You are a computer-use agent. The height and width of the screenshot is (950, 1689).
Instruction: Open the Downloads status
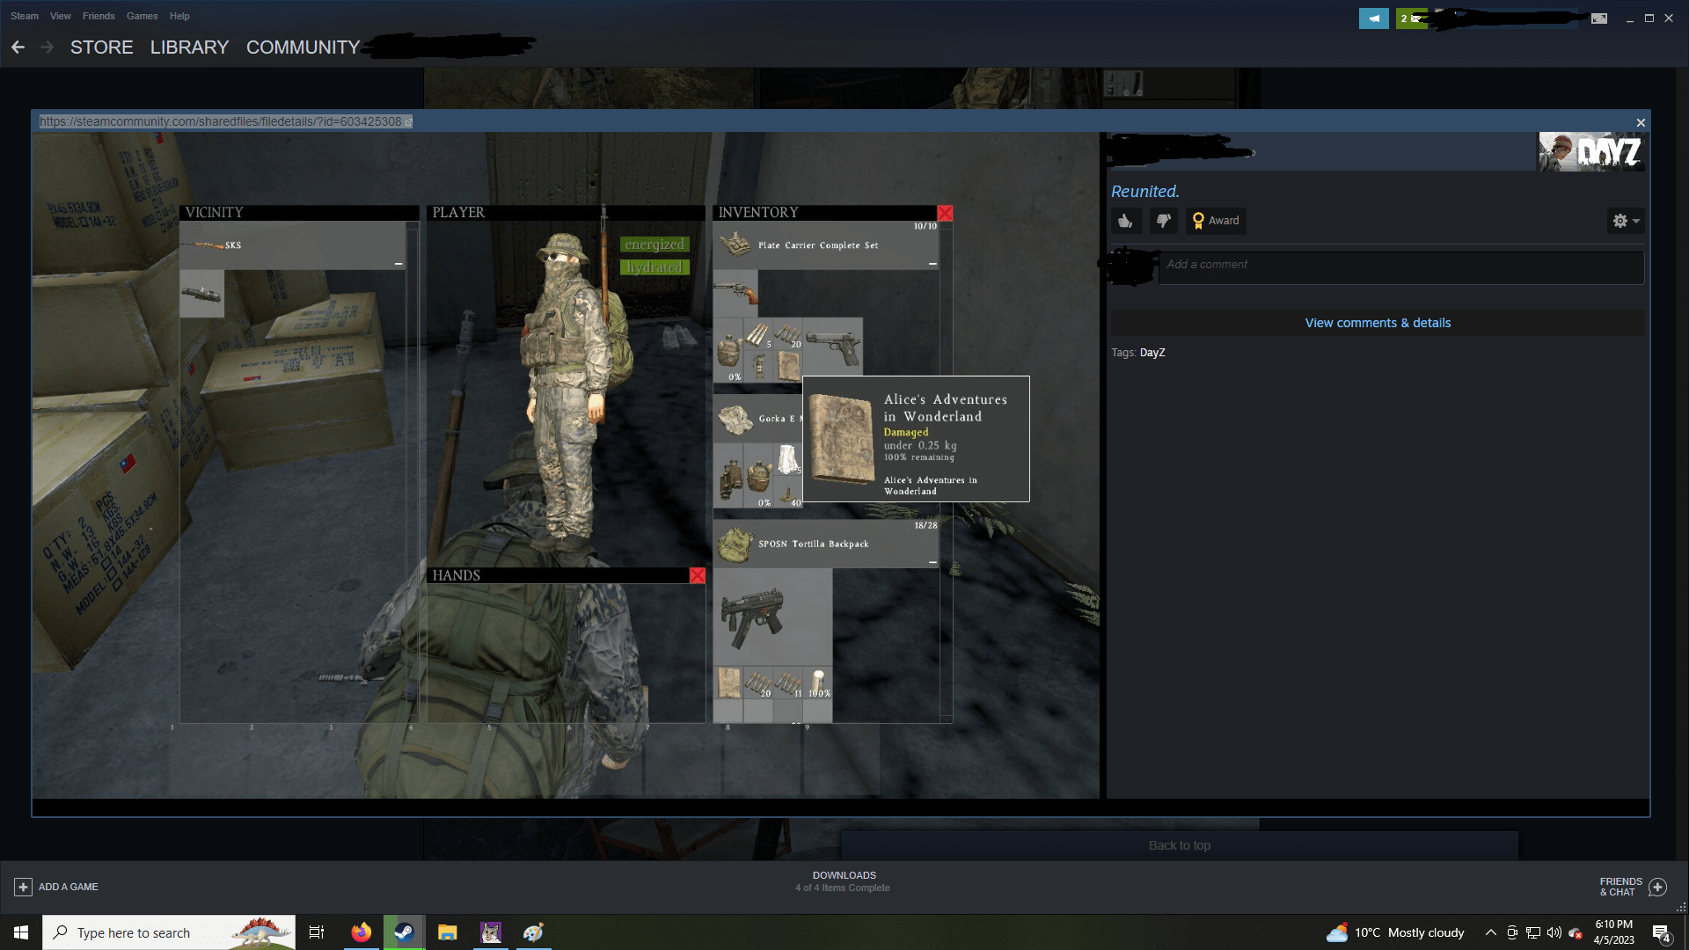coord(843,881)
